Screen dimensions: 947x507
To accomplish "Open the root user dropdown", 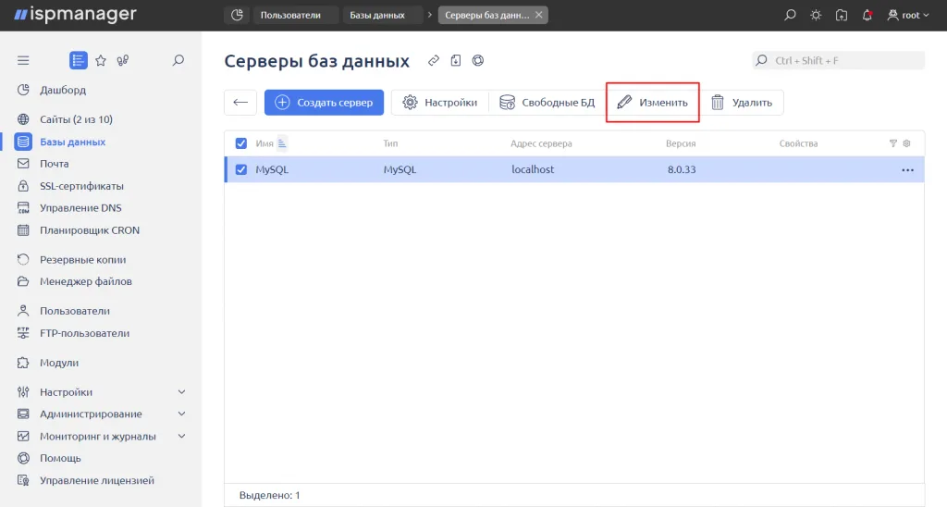I will pos(908,15).
